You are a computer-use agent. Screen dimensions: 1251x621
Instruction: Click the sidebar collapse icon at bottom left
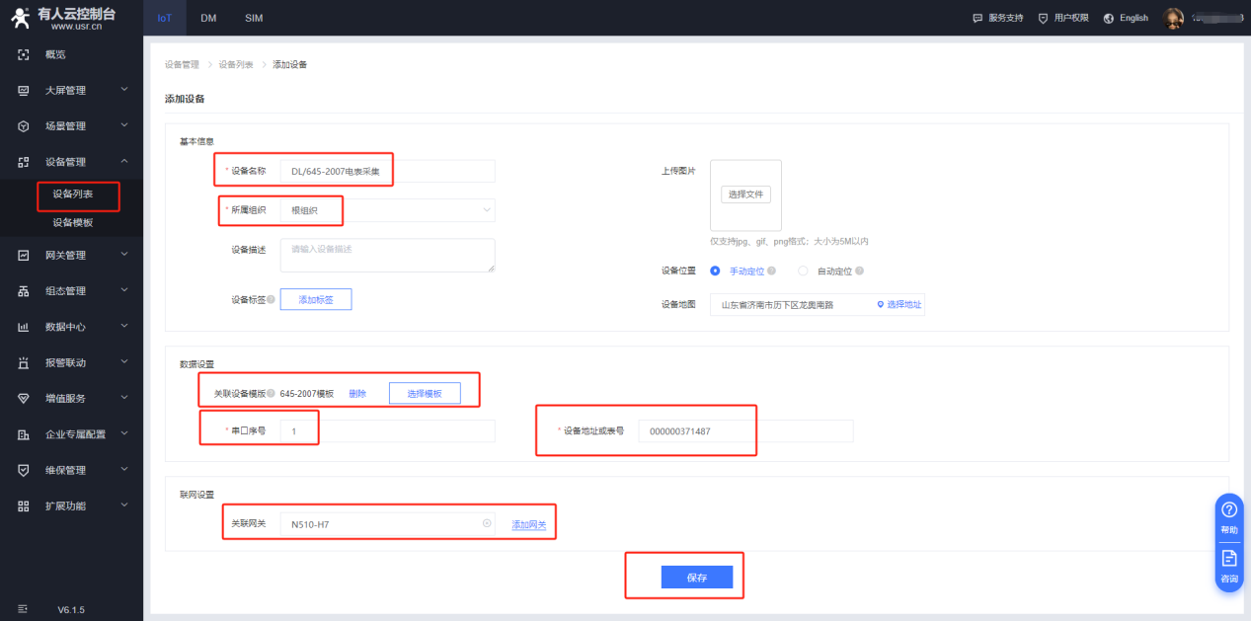tap(24, 609)
